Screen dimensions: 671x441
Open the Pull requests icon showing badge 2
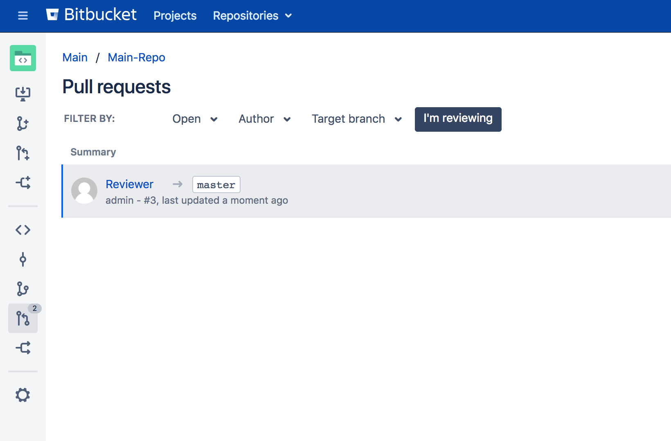(23, 318)
